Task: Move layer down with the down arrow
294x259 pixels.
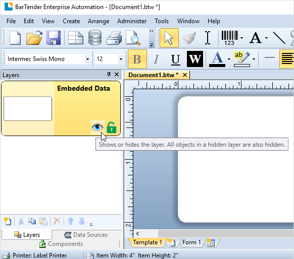Action: click(81, 221)
